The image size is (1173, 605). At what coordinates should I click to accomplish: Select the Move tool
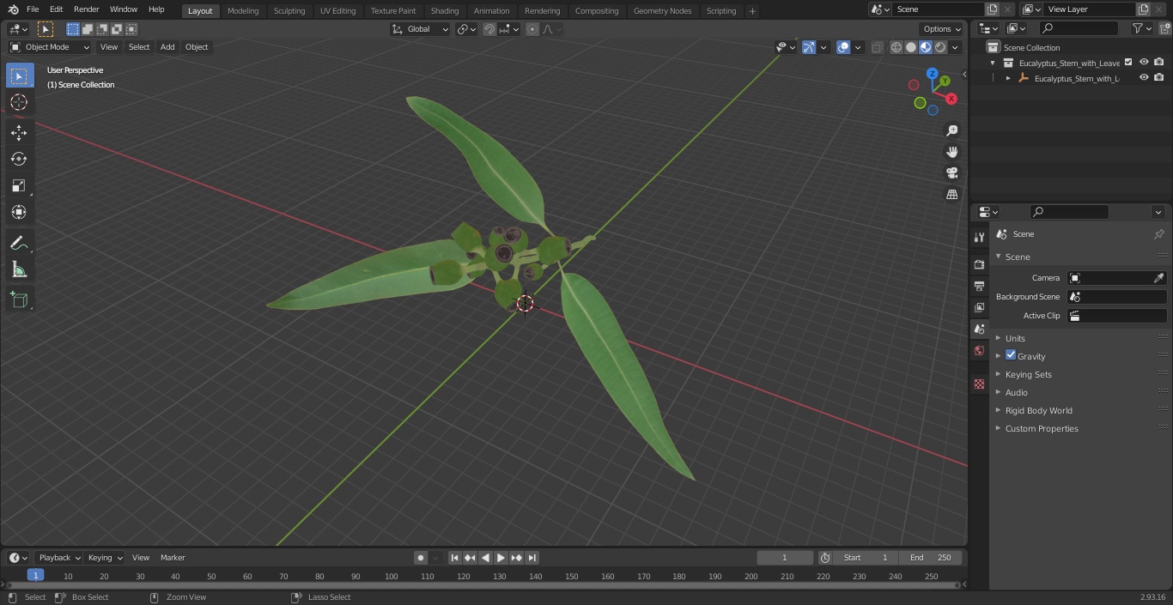pyautogui.click(x=19, y=132)
